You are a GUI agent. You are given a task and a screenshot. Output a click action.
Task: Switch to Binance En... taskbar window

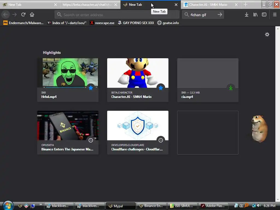click(151, 206)
